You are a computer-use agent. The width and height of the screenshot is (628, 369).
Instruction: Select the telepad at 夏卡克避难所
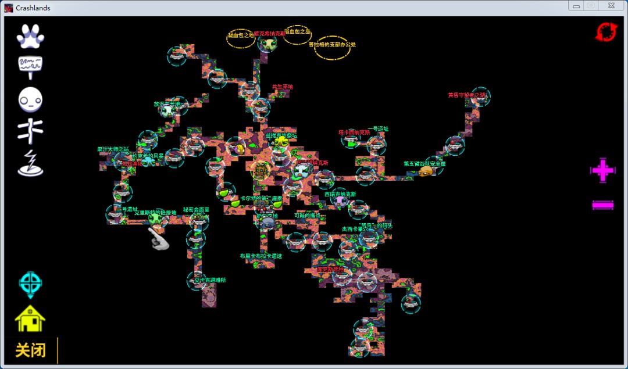click(x=197, y=280)
